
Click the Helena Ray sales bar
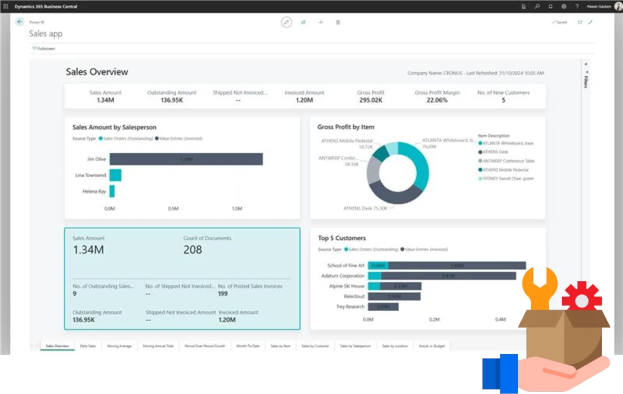coord(112,191)
